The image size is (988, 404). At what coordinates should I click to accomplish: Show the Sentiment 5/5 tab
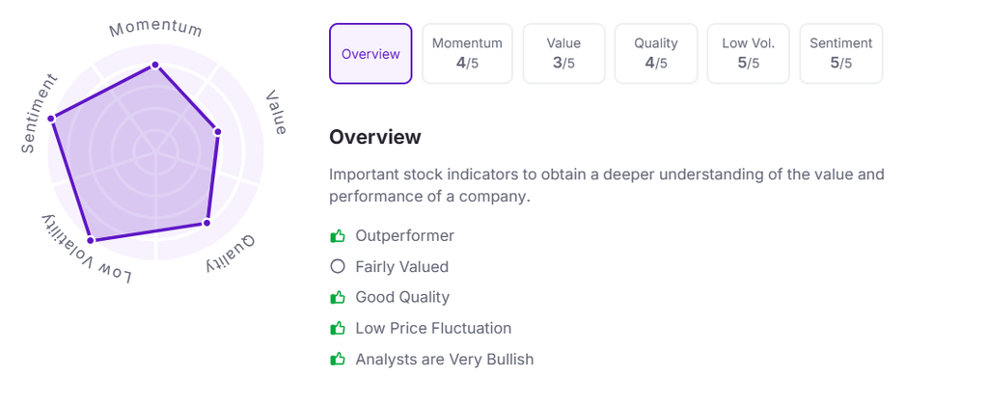(840, 54)
